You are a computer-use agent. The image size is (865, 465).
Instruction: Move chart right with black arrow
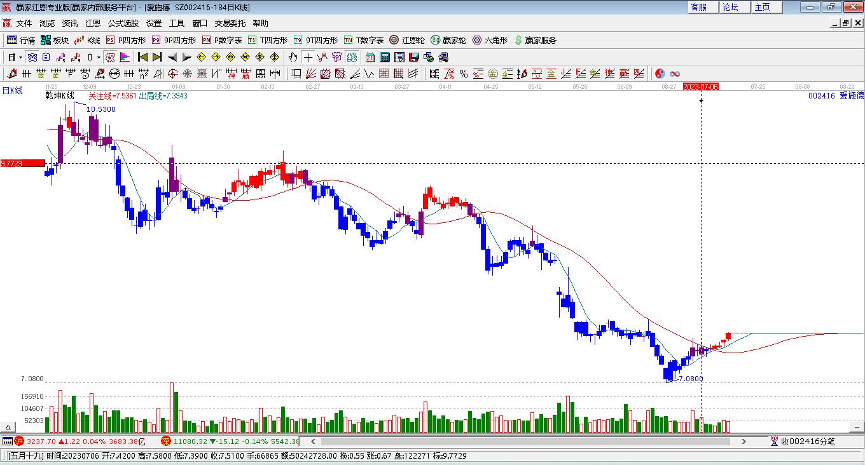tap(186, 57)
